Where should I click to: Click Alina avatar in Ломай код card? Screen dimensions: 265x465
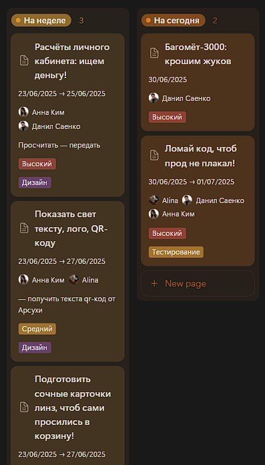pyautogui.click(x=154, y=200)
